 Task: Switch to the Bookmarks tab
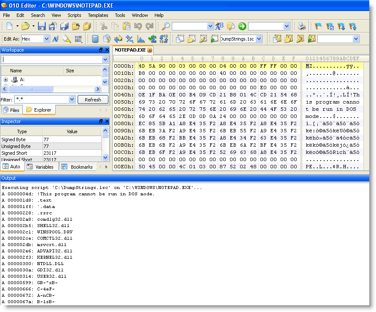(x=77, y=167)
